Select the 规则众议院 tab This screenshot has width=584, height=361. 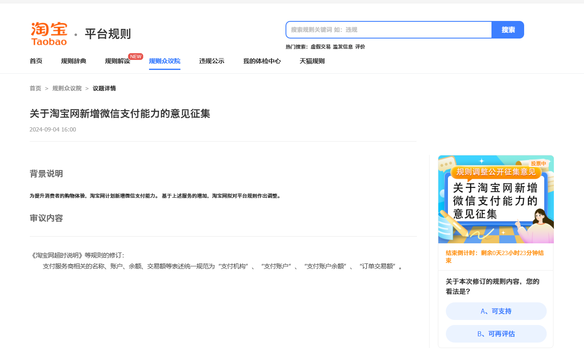[165, 61]
